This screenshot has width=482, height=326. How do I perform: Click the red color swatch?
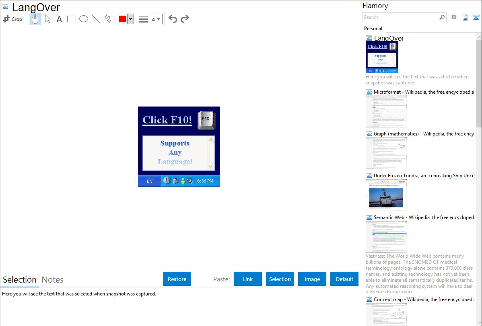pyautogui.click(x=123, y=19)
